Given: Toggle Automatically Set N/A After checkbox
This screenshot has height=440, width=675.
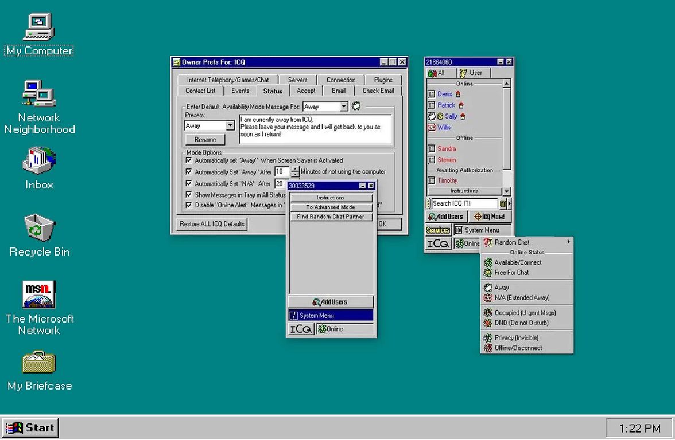Looking at the screenshot, I should point(189,183).
